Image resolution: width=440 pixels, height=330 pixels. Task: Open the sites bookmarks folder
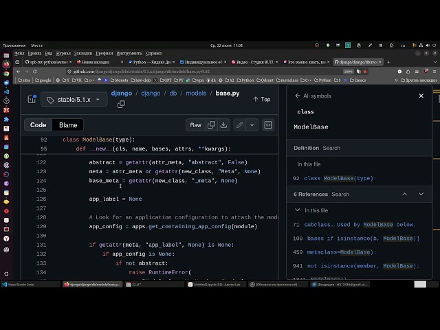24,80
